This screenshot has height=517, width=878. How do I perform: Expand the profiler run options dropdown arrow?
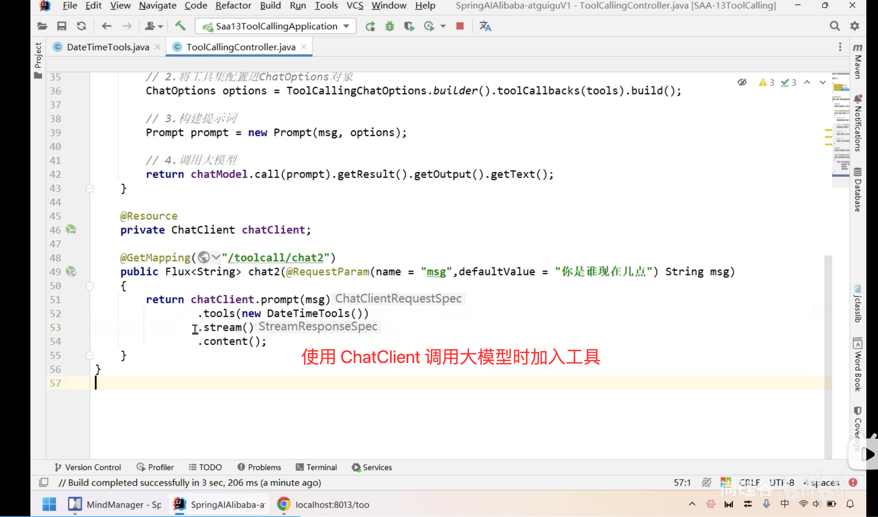pos(443,26)
